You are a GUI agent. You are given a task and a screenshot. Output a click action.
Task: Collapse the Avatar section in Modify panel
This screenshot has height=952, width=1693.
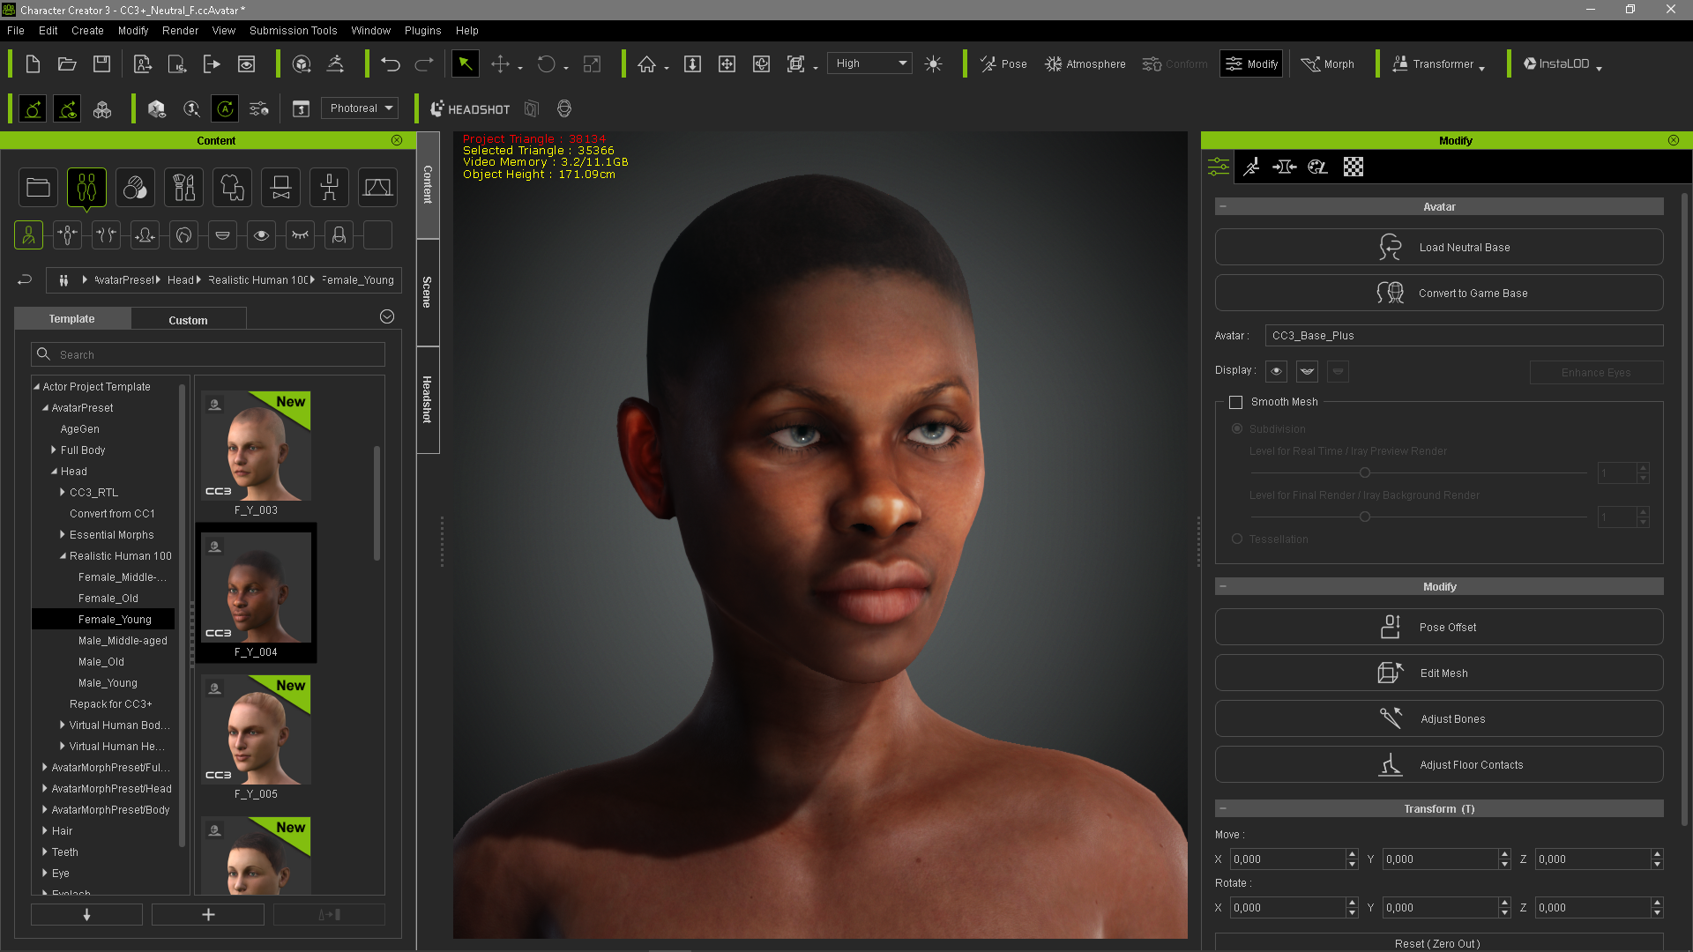[x=1223, y=206]
